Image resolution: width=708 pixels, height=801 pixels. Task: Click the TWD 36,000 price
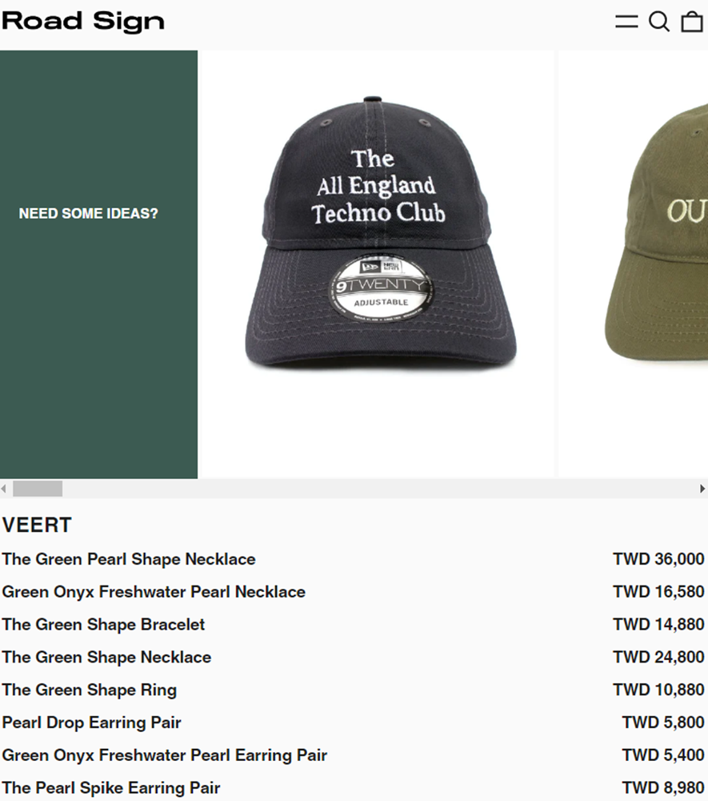click(x=658, y=559)
